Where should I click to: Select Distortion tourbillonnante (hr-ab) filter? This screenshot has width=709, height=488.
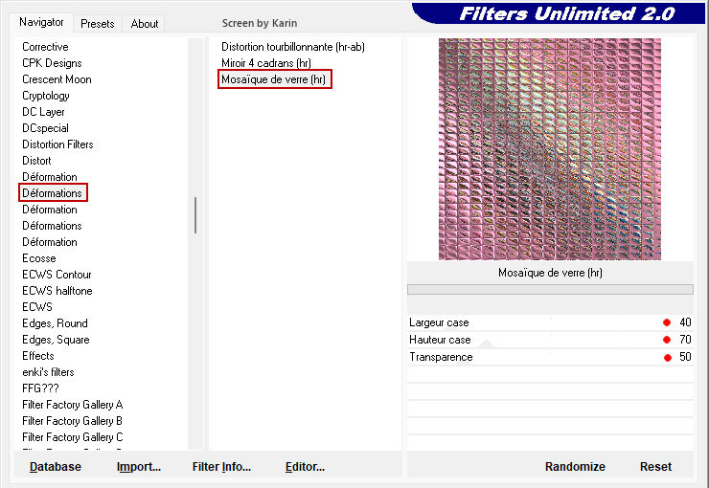coord(293,47)
